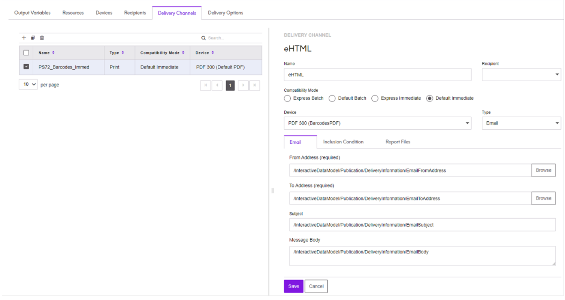Click the add delivery channel plus icon
This screenshot has width=565, height=300.
(24, 38)
